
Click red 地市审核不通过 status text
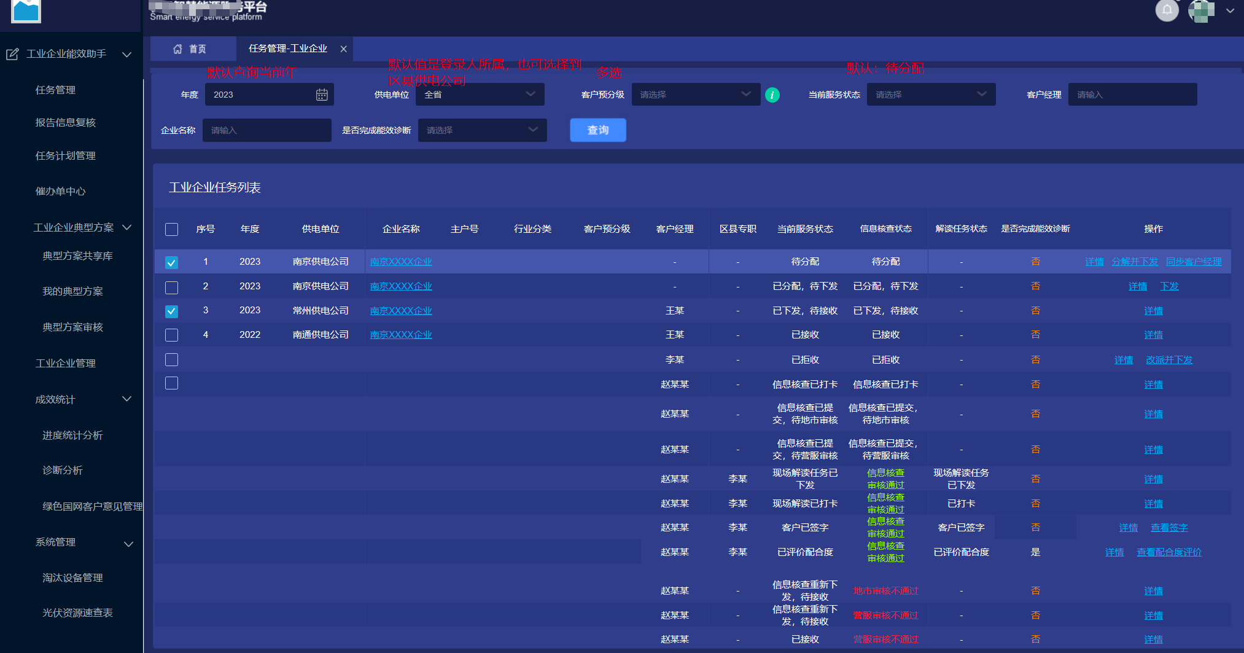click(885, 591)
